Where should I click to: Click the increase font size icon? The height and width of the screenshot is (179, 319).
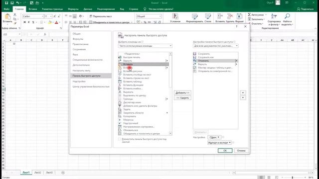click(x=55, y=16)
